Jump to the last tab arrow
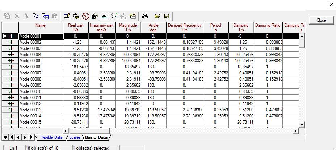 (x=32, y=138)
